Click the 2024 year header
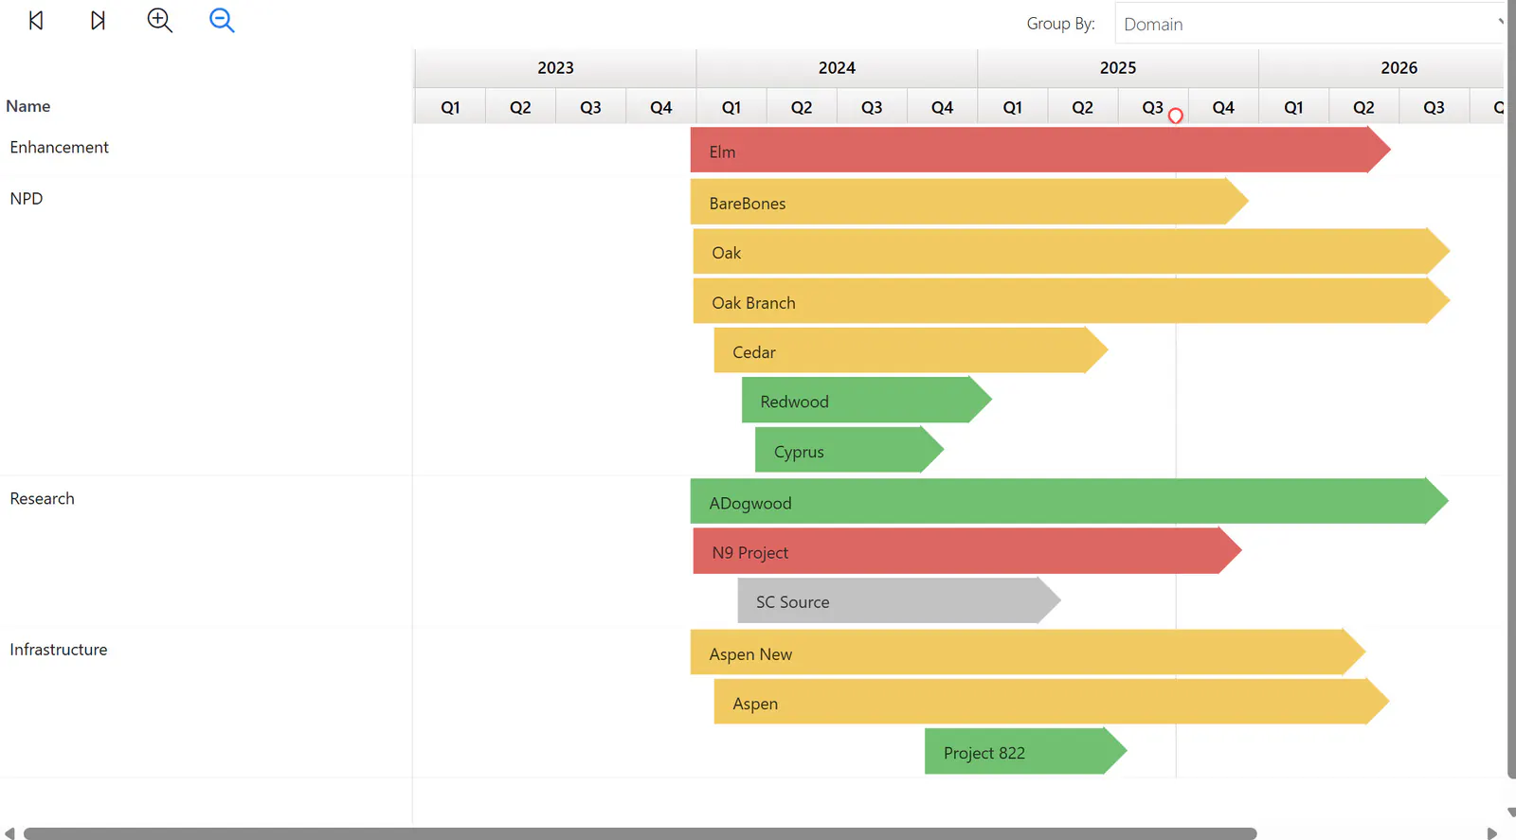Image resolution: width=1516 pixels, height=840 pixels. (837, 68)
